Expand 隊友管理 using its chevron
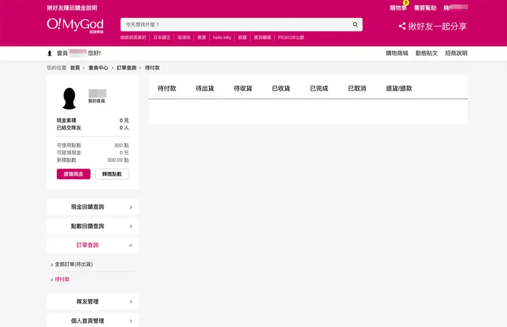The width and height of the screenshot is (507, 327). click(131, 302)
